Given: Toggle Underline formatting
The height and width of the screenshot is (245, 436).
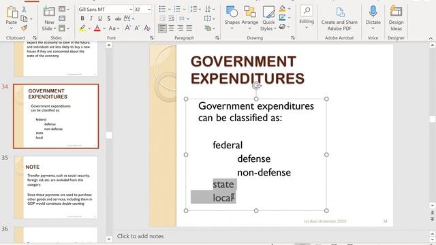Looking at the screenshot, I should (x=100, y=18).
